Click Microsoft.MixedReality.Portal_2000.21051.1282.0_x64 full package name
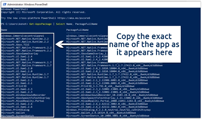Viewport: 202px width, 119px height. tap(115, 101)
